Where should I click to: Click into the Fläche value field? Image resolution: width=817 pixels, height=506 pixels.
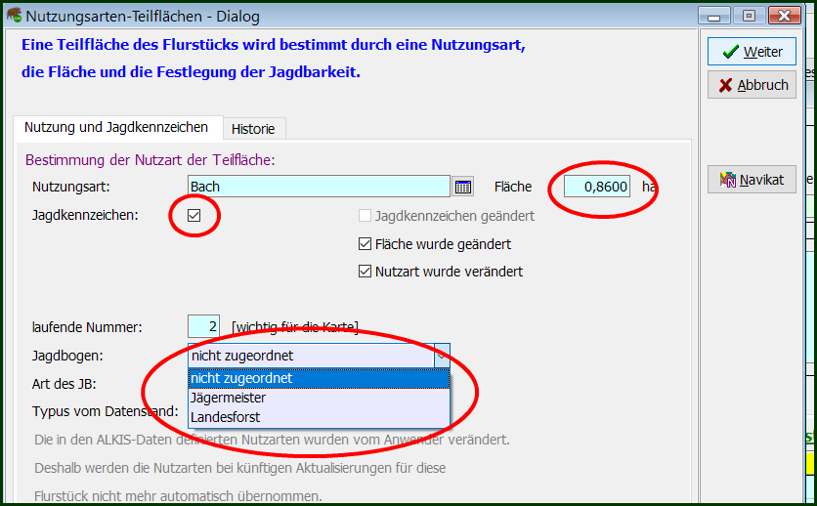click(x=596, y=187)
